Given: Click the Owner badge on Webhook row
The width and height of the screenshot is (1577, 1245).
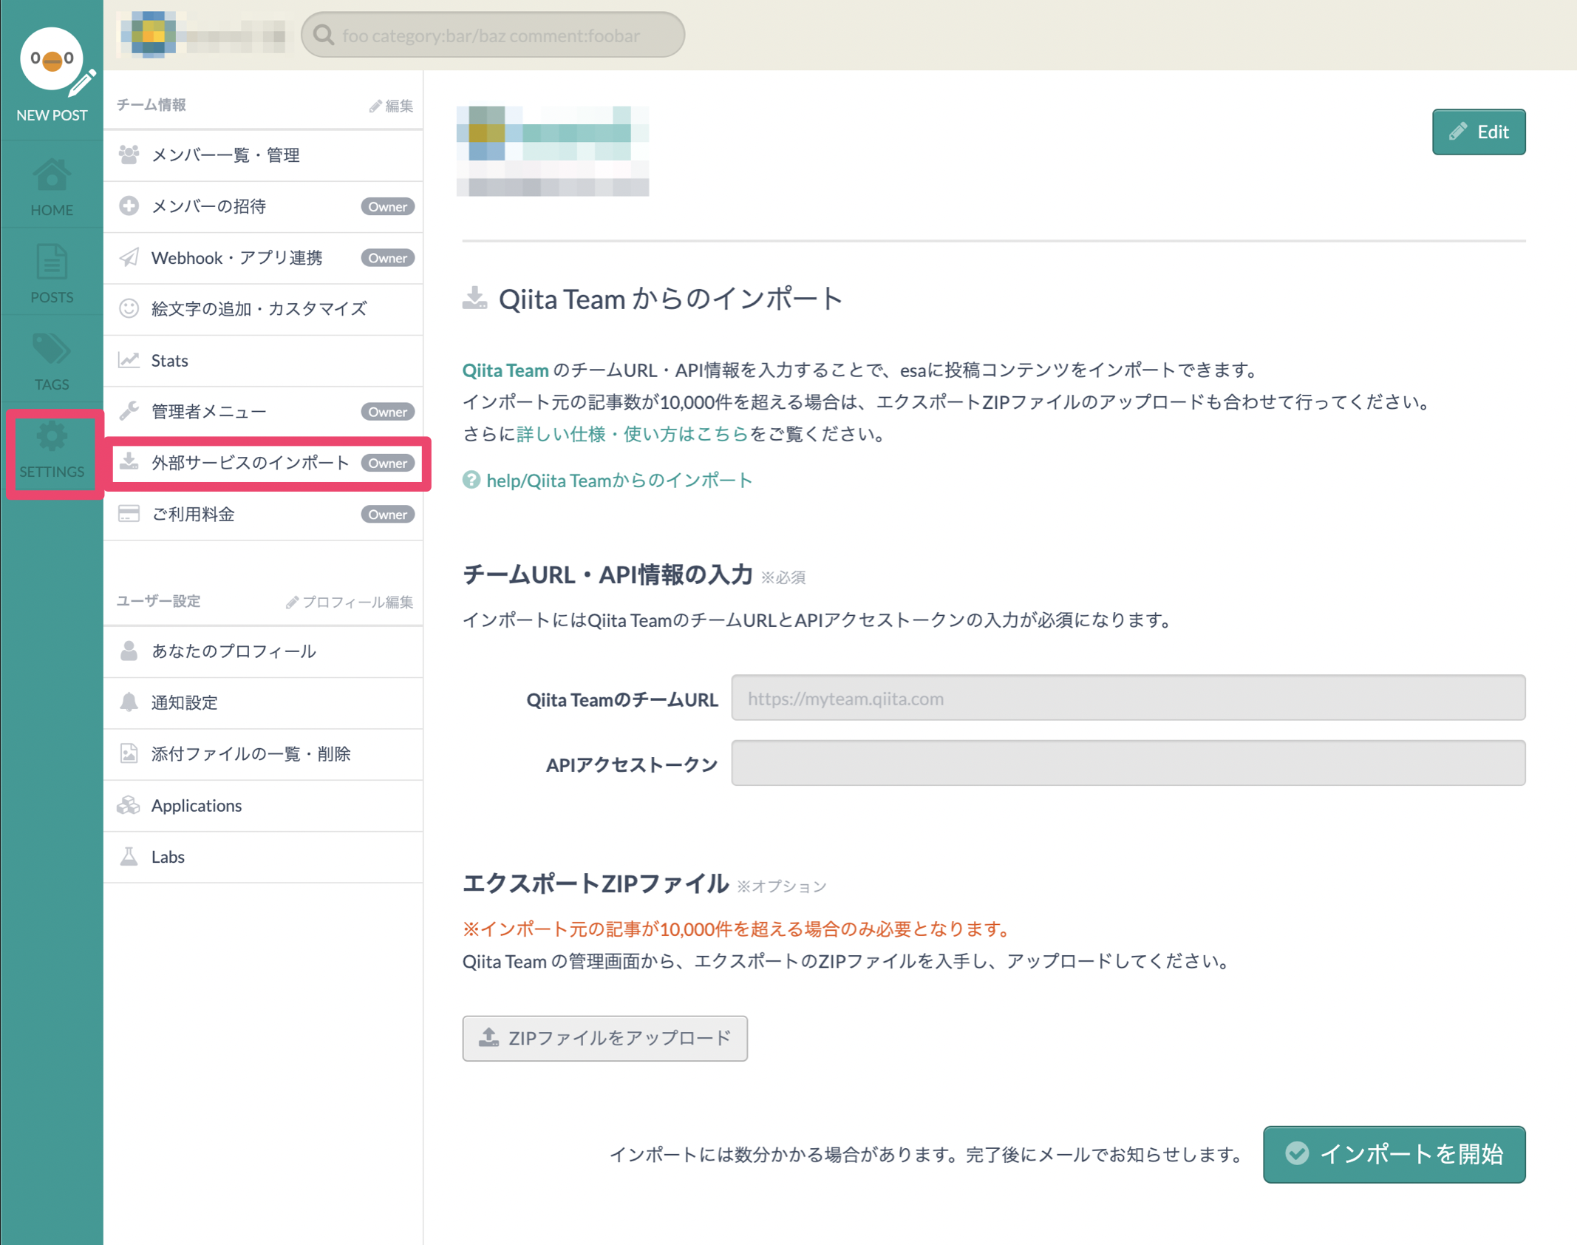Looking at the screenshot, I should 387,257.
